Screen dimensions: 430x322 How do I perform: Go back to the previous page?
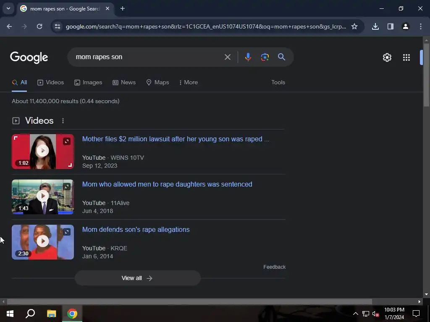[x=9, y=26]
